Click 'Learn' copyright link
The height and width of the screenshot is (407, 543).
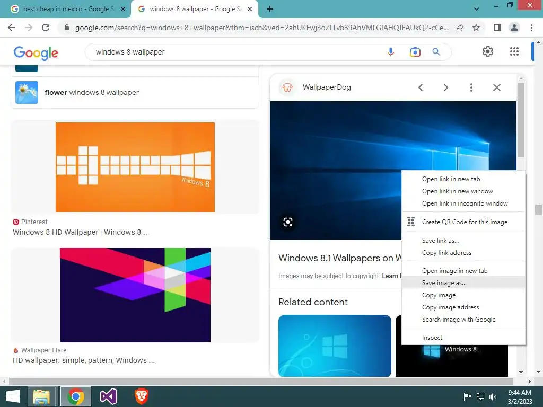(x=391, y=276)
